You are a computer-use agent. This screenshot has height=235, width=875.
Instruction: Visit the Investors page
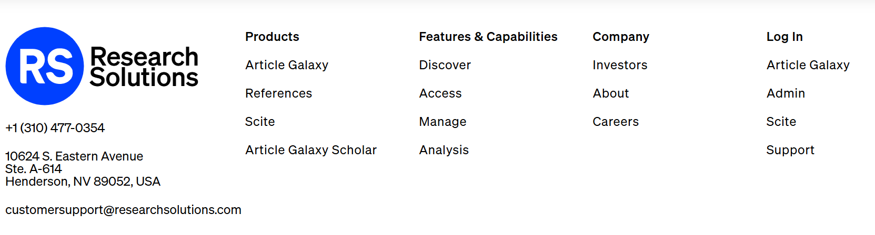[620, 65]
